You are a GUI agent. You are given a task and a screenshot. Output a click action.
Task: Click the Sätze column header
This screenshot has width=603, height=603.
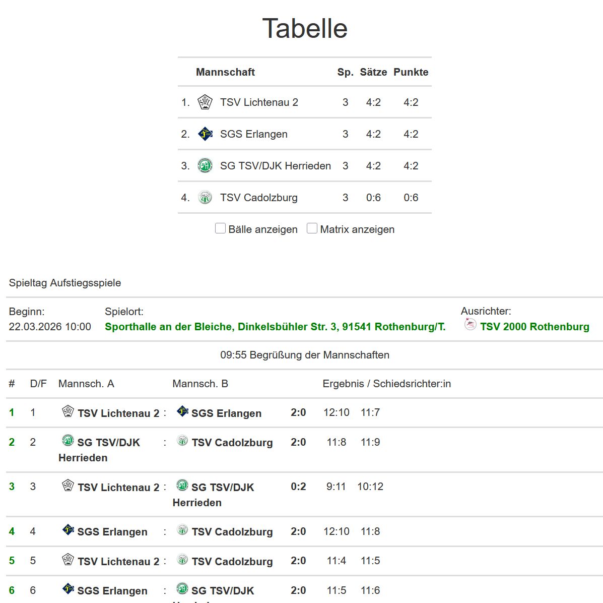point(373,72)
